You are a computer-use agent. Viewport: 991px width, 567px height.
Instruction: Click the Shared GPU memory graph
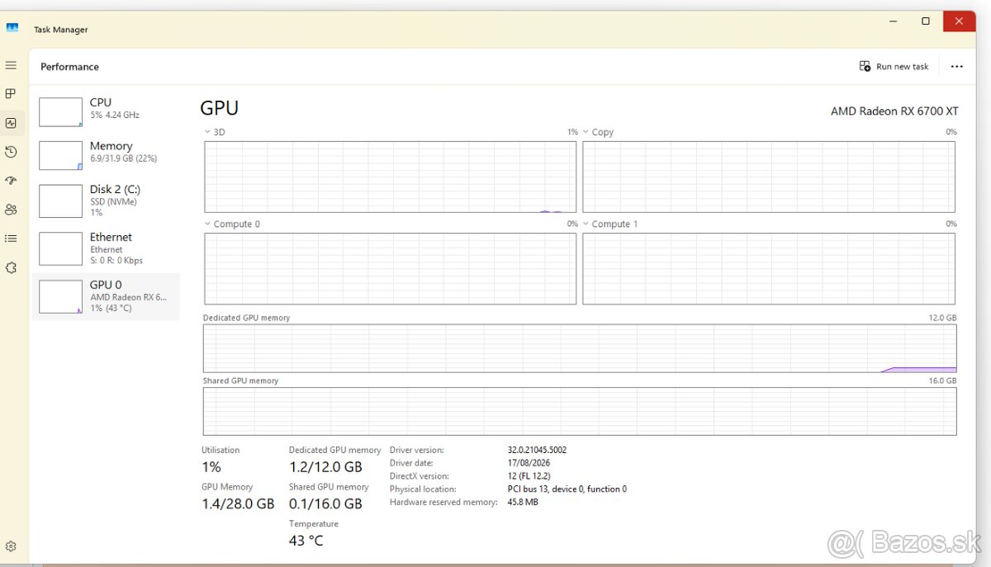pos(580,411)
